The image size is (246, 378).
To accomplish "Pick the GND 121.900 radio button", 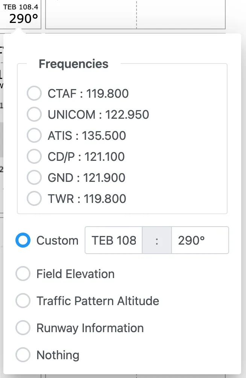I will (34, 178).
